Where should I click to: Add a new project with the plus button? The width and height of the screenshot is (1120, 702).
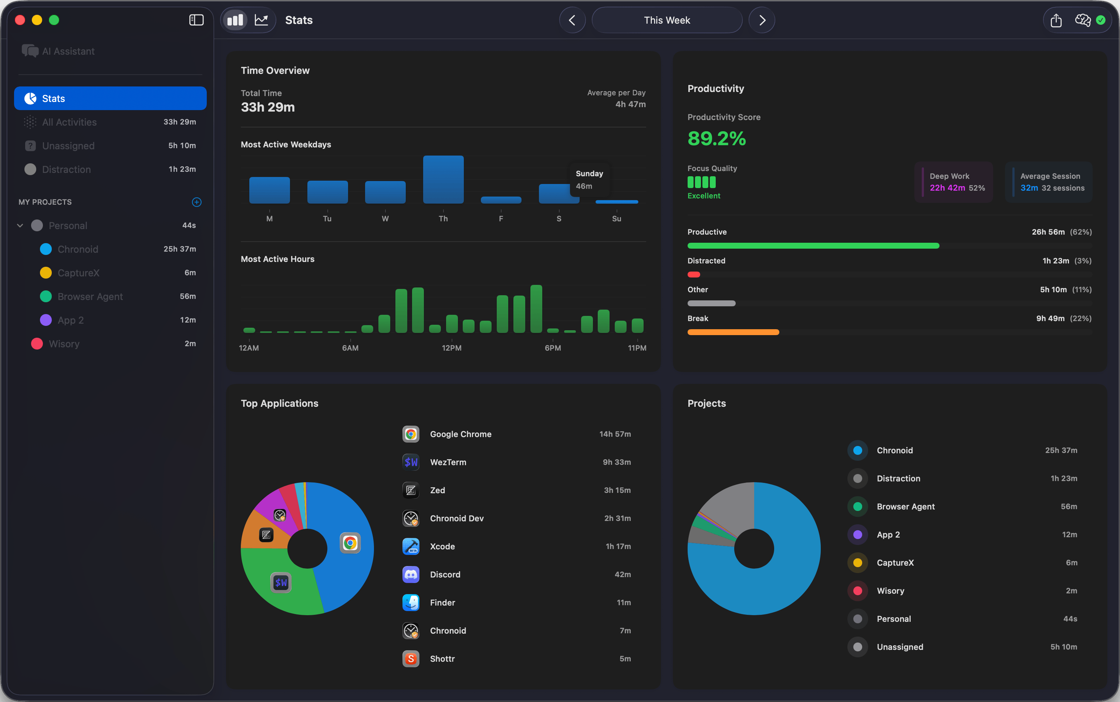click(196, 202)
